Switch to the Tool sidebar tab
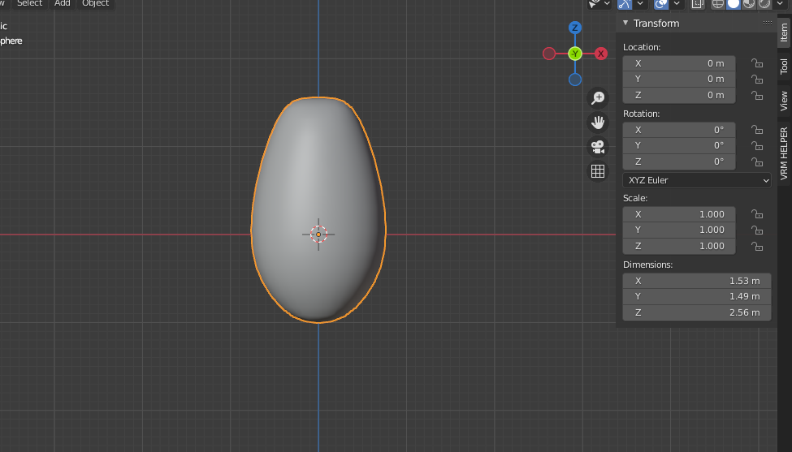 pos(784,66)
